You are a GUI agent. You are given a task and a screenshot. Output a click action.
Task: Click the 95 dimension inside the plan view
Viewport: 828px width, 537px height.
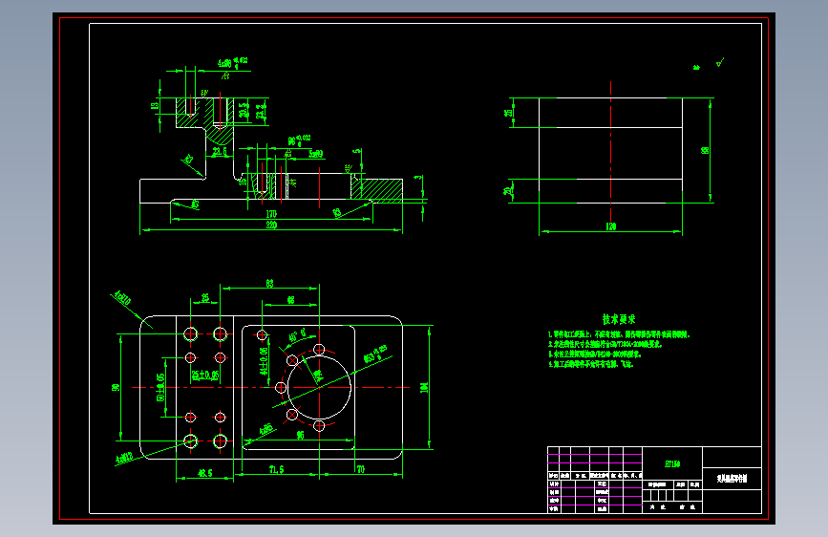point(301,436)
